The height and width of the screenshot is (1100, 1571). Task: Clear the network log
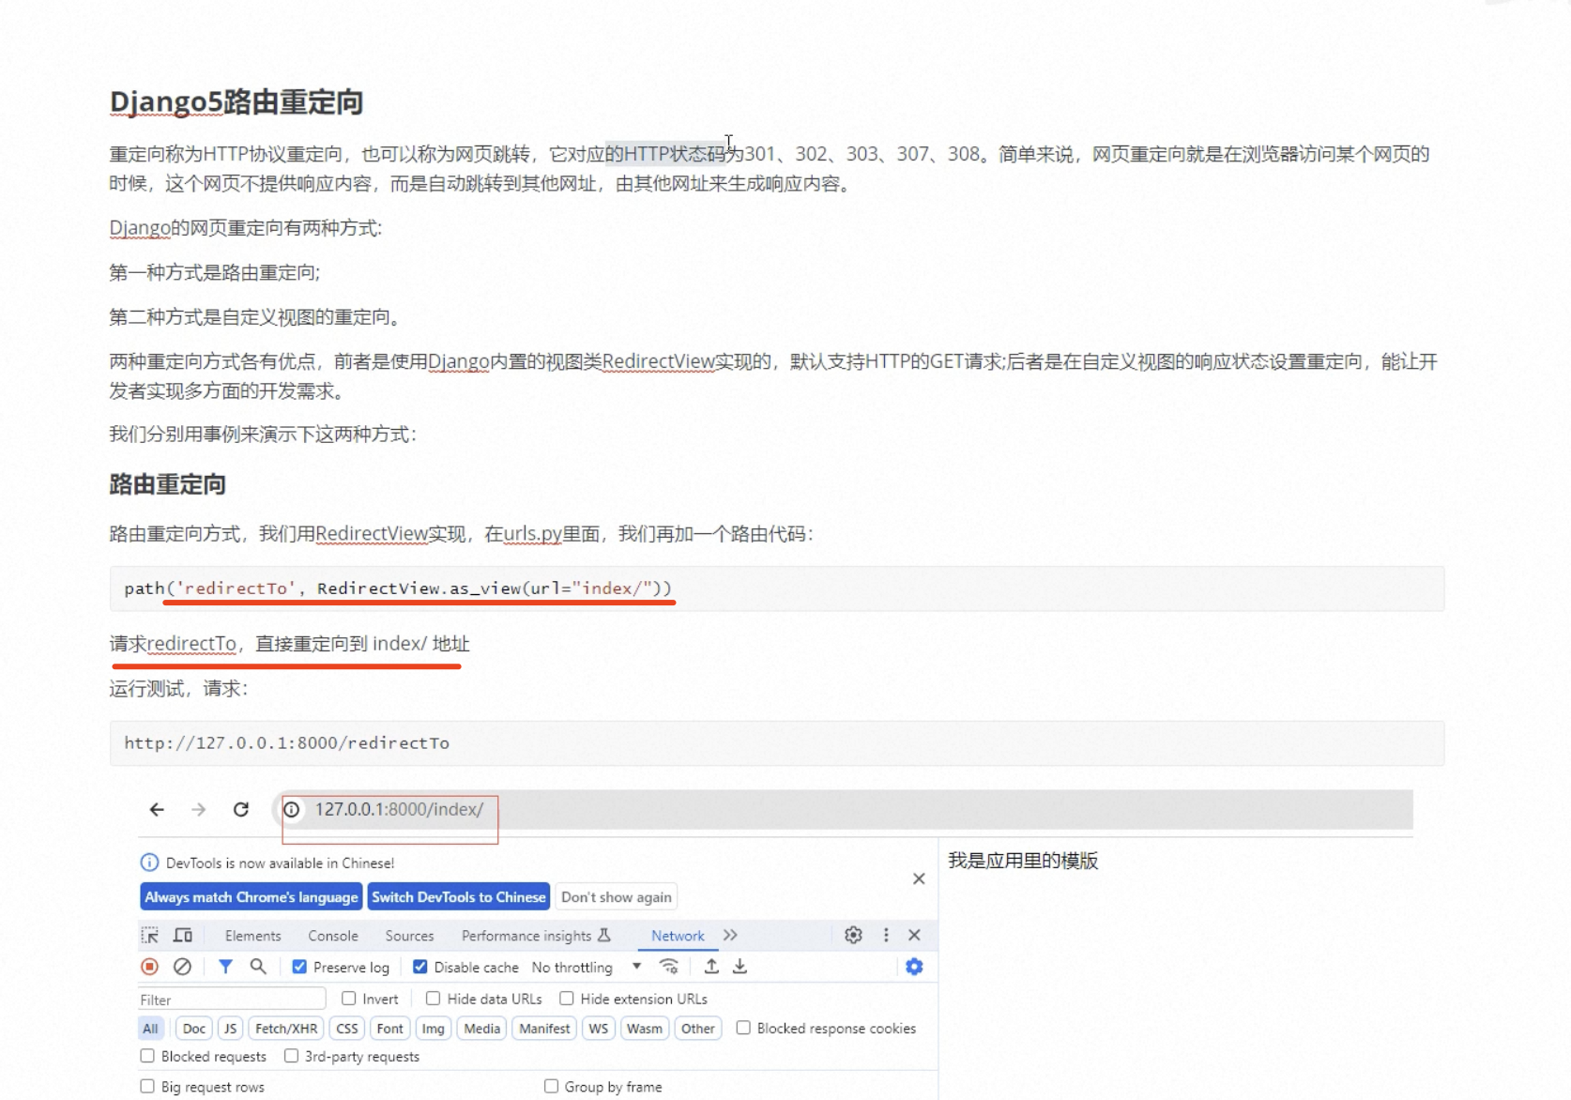pyautogui.click(x=182, y=967)
